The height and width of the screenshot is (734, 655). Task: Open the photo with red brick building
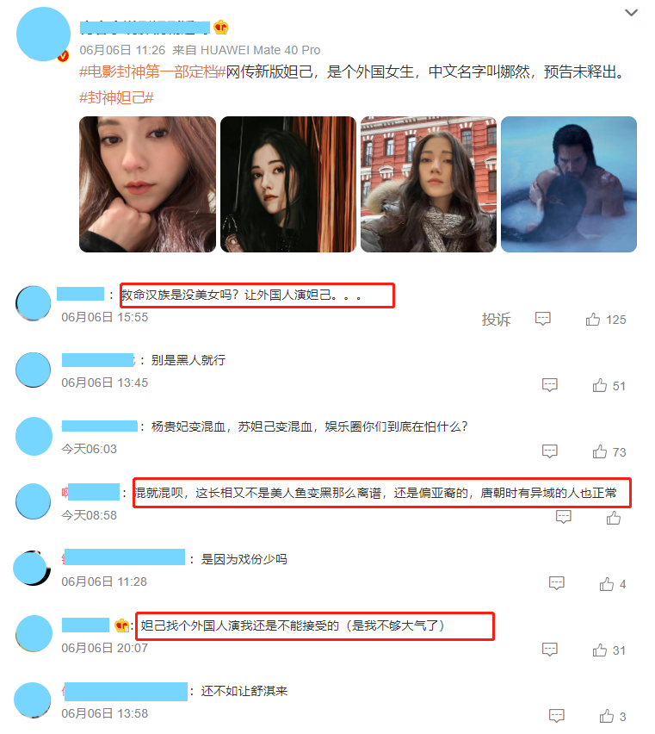[x=429, y=184]
